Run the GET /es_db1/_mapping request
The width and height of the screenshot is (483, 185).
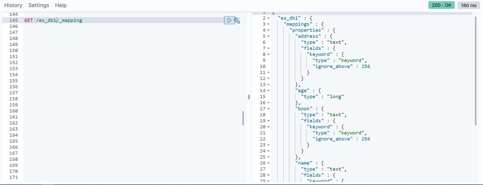tap(229, 20)
